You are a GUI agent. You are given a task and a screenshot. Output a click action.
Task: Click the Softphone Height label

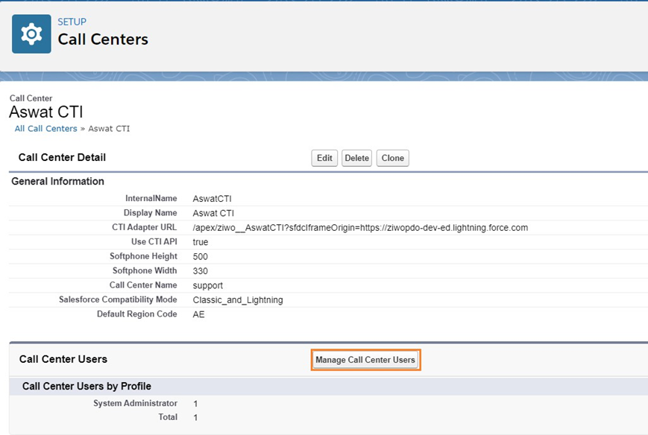pos(143,256)
